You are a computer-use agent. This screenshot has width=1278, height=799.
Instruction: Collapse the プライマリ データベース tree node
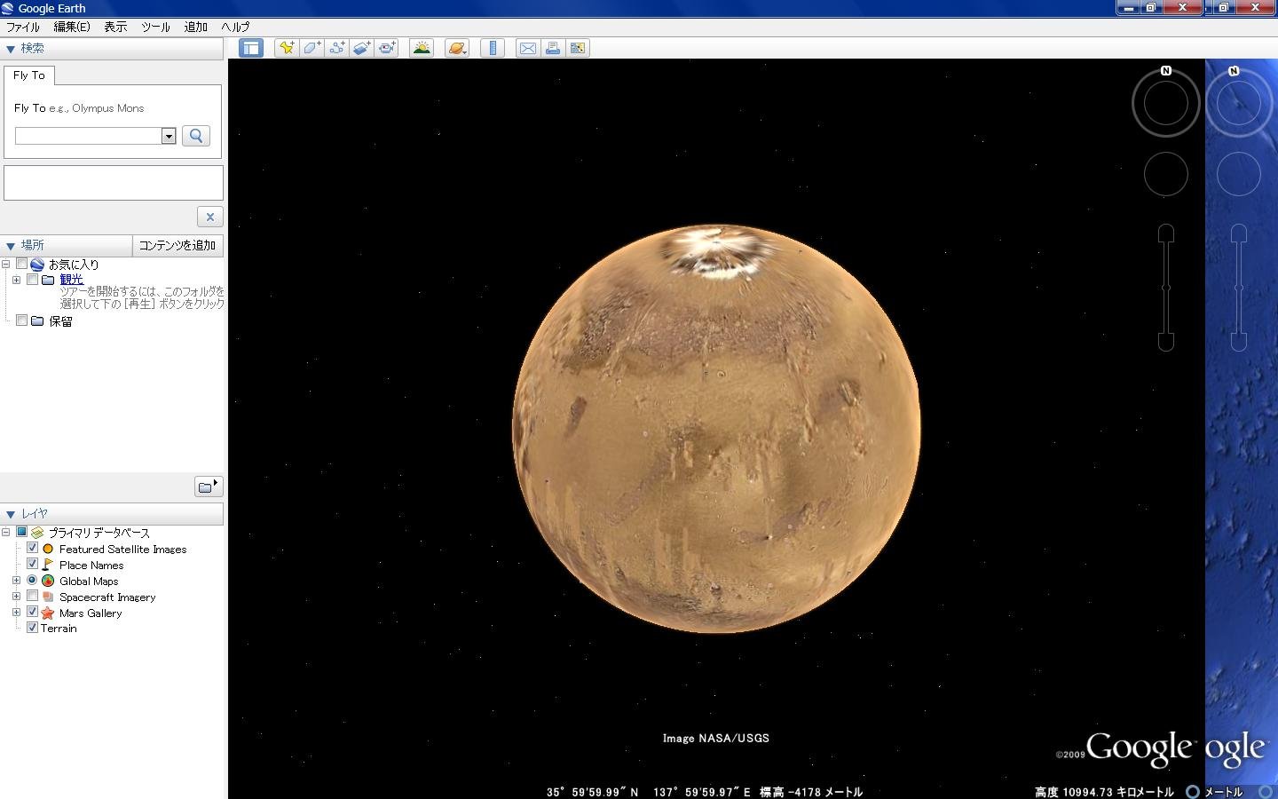click(5, 532)
